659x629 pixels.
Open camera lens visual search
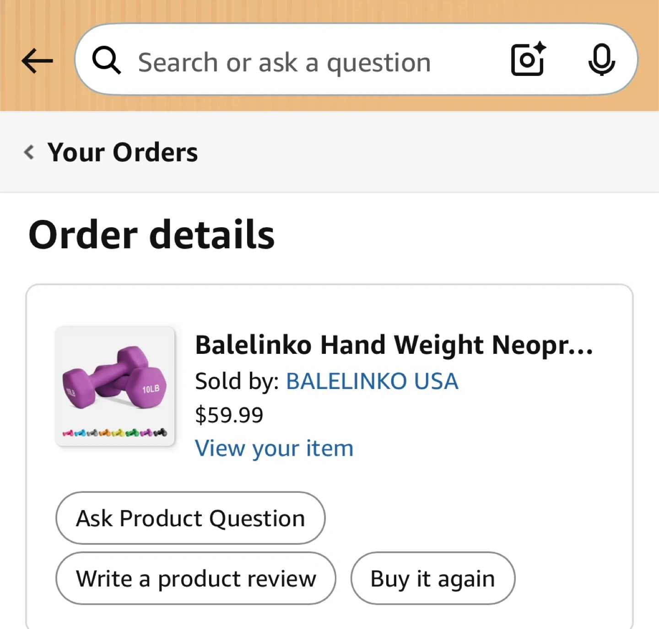[528, 59]
